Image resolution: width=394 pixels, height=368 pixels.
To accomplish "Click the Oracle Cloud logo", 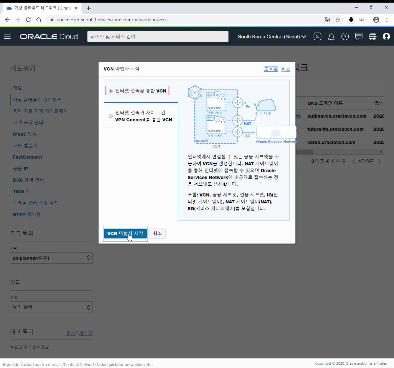I will point(49,36).
